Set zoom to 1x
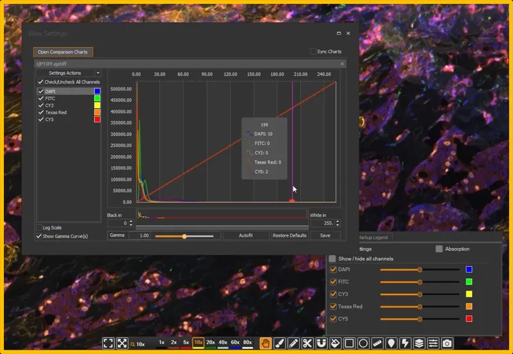 point(161,342)
